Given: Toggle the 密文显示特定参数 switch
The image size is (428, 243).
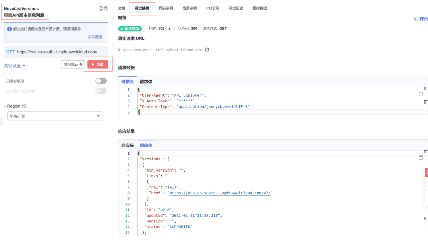Looking at the screenshot, I should click(100, 91).
